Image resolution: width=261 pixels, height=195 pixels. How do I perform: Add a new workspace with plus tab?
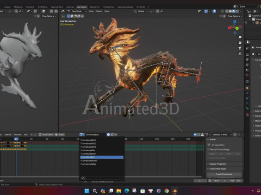[x=148, y=7]
